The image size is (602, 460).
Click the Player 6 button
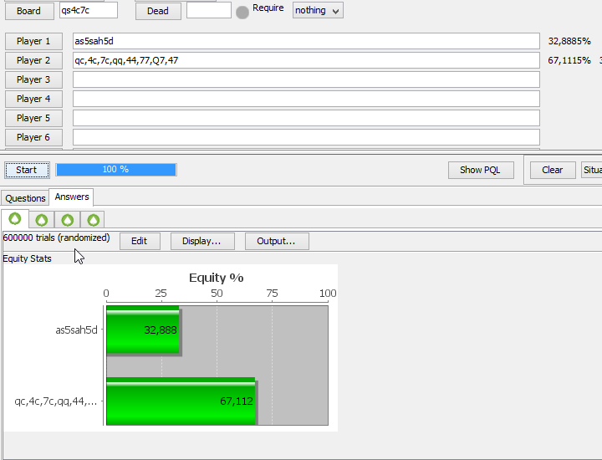pos(33,137)
